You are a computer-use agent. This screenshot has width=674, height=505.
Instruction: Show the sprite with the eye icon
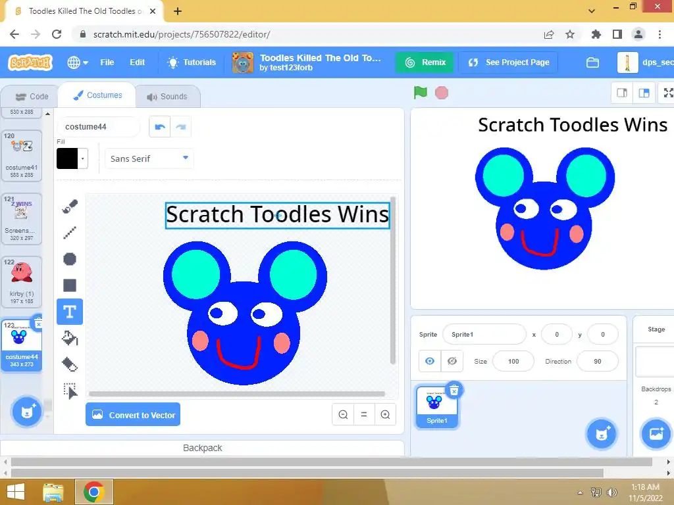(x=430, y=361)
